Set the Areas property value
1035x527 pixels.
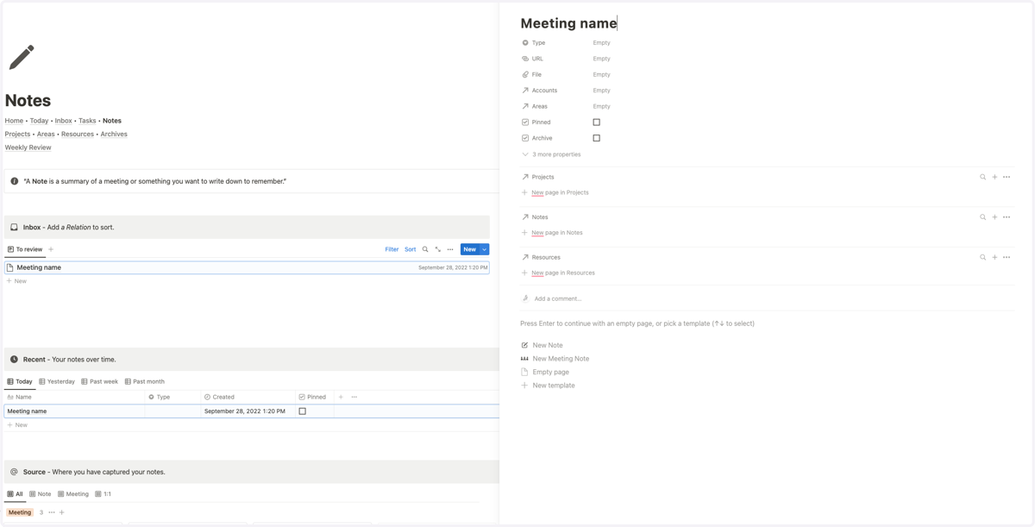601,106
